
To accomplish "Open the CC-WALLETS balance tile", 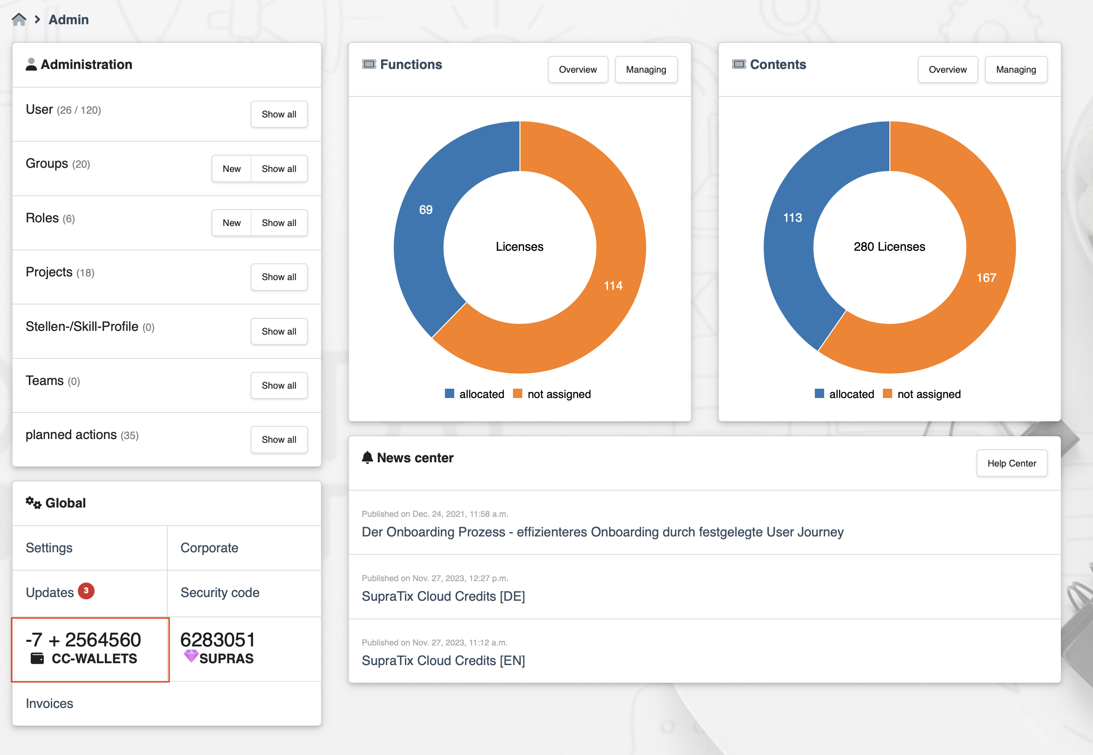I will [x=90, y=649].
